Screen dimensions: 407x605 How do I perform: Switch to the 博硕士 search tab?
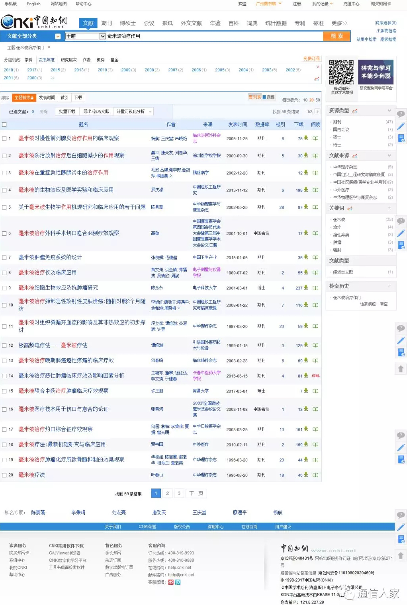(128, 23)
